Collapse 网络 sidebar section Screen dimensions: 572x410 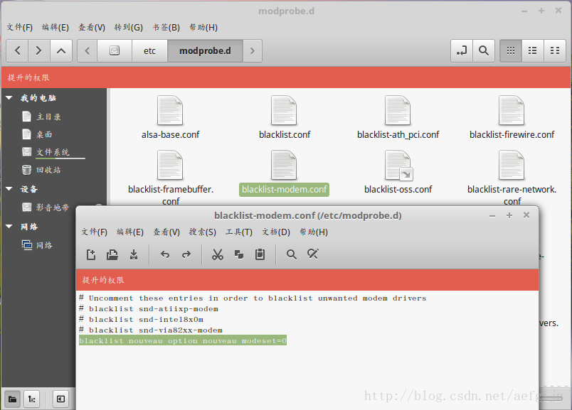(9, 227)
